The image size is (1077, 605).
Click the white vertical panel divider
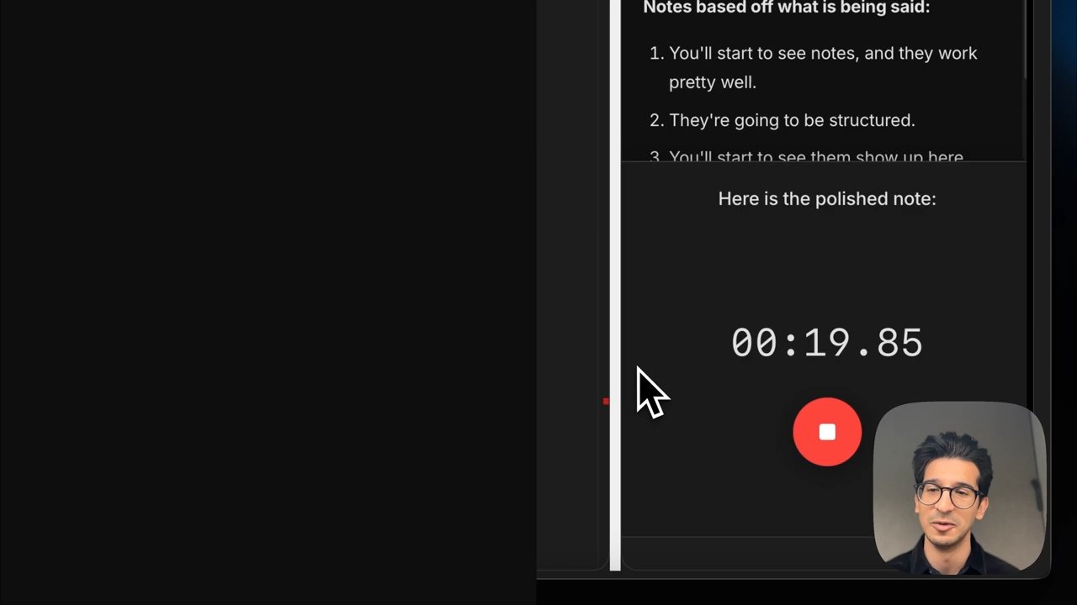tap(615, 286)
